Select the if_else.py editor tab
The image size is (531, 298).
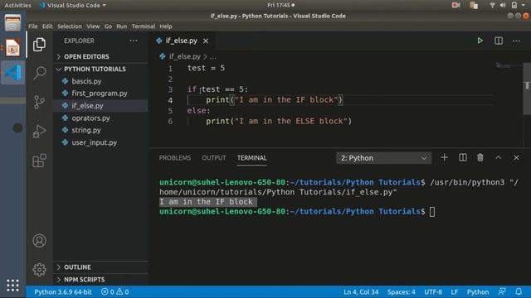[182, 41]
